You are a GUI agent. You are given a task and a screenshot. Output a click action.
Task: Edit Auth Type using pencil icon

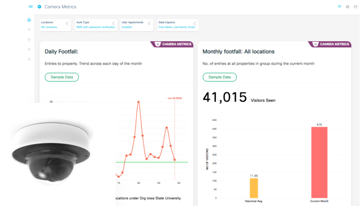coord(113,23)
